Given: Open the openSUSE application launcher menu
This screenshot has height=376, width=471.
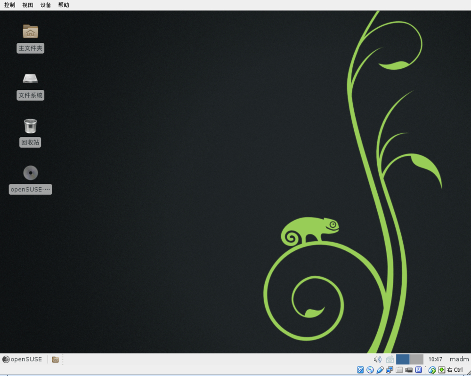Looking at the screenshot, I should pos(22,359).
